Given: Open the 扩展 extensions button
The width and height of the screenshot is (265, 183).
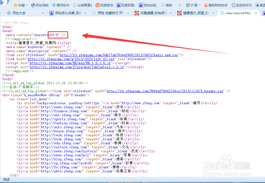Looking at the screenshot, I should [192, 5].
